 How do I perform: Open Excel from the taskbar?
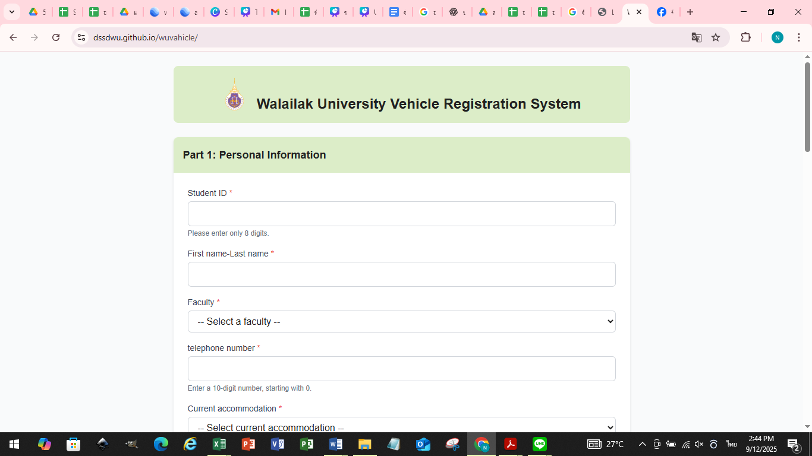[x=219, y=444]
